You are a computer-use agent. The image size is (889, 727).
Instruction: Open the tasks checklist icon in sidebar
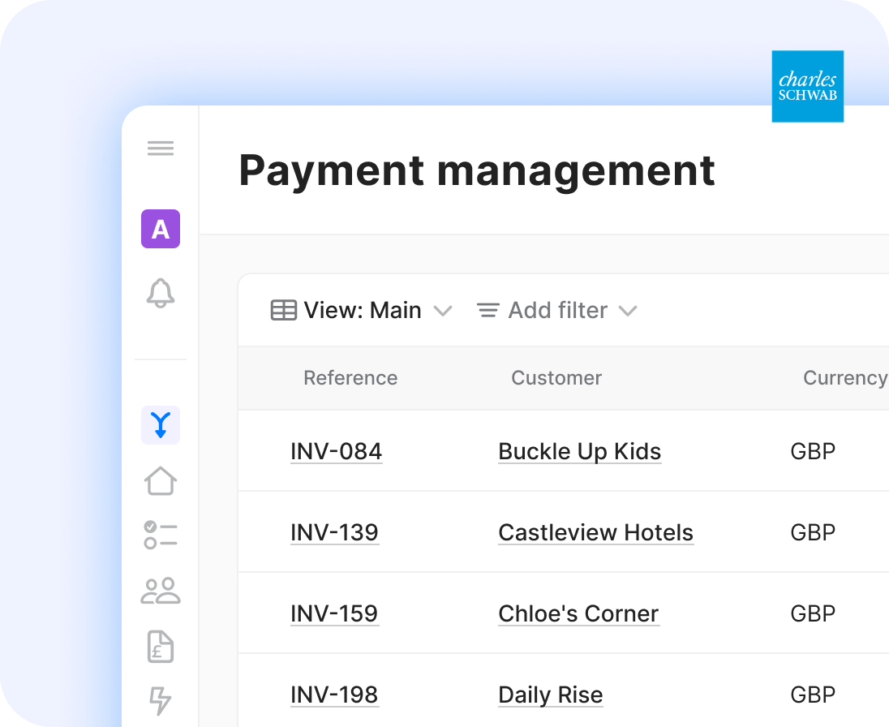point(160,536)
